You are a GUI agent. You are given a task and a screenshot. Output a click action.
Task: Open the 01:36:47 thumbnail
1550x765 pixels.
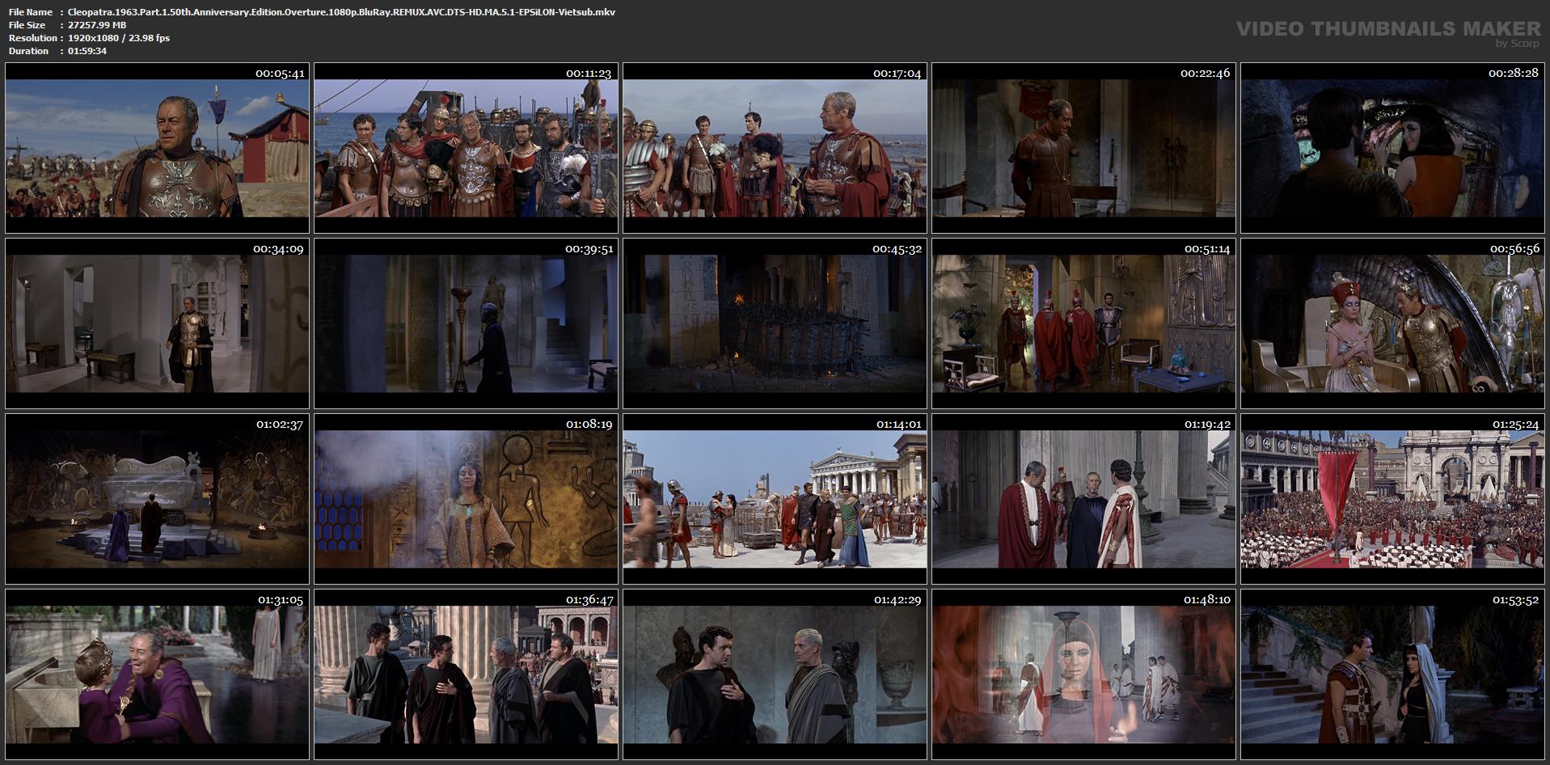point(466,674)
